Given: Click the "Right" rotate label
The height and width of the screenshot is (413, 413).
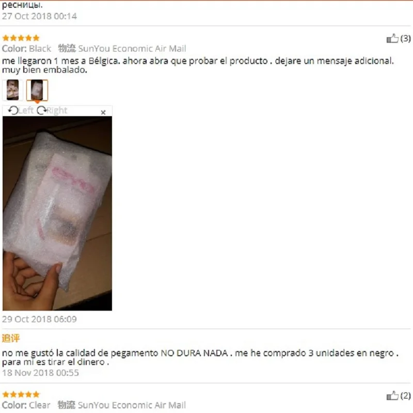Looking at the screenshot, I should [x=57, y=110].
